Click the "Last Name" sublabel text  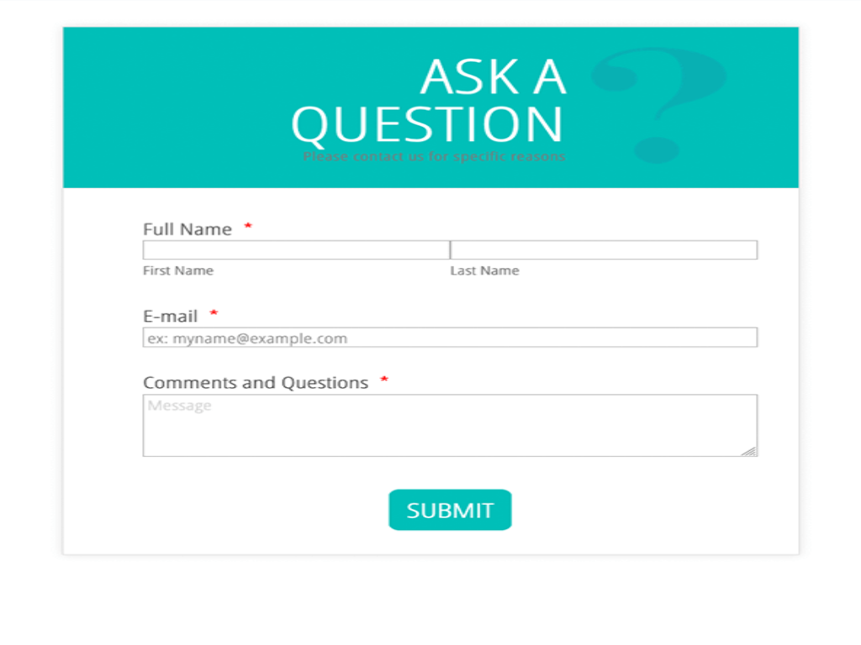[484, 270]
